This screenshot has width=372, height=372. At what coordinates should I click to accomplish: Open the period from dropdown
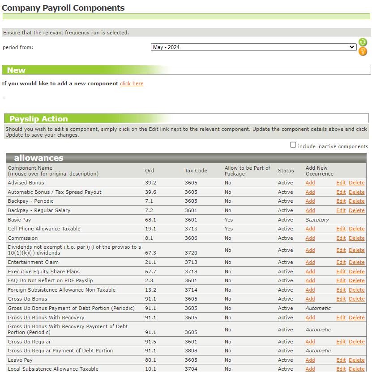click(253, 47)
